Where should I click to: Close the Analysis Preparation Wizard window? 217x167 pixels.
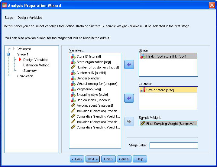(212, 5)
